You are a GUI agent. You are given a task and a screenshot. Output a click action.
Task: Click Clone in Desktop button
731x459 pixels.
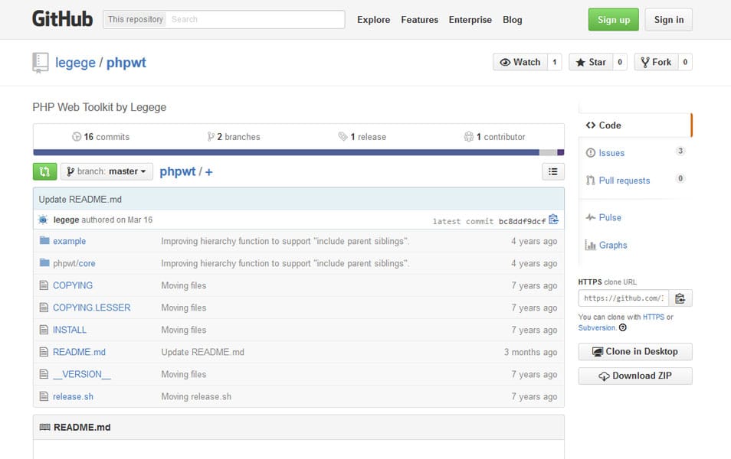(x=635, y=351)
